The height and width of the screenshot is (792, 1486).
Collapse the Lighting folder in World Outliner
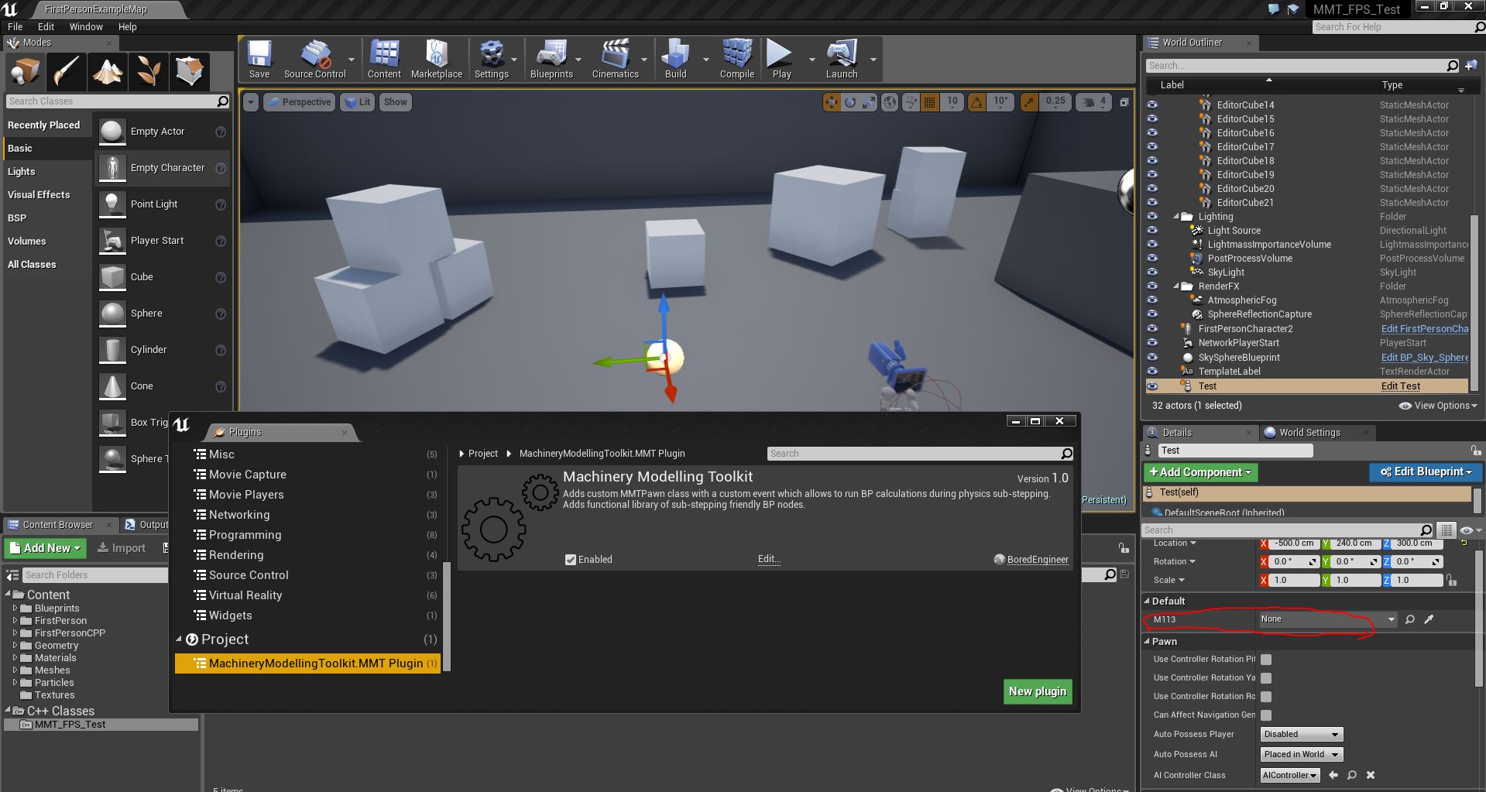click(1176, 217)
